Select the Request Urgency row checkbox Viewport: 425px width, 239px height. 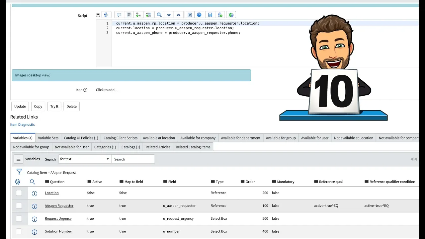[x=19, y=219]
